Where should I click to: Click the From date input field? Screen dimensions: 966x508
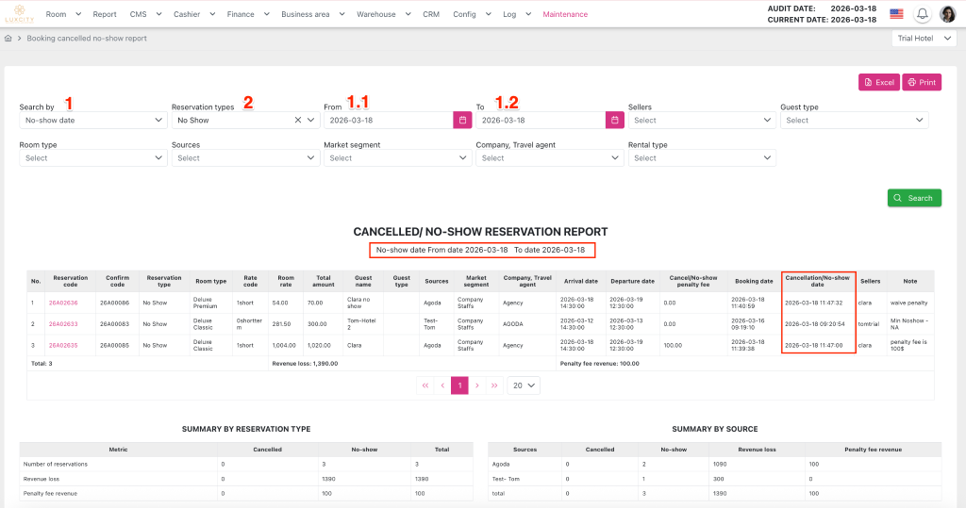pyautogui.click(x=388, y=121)
